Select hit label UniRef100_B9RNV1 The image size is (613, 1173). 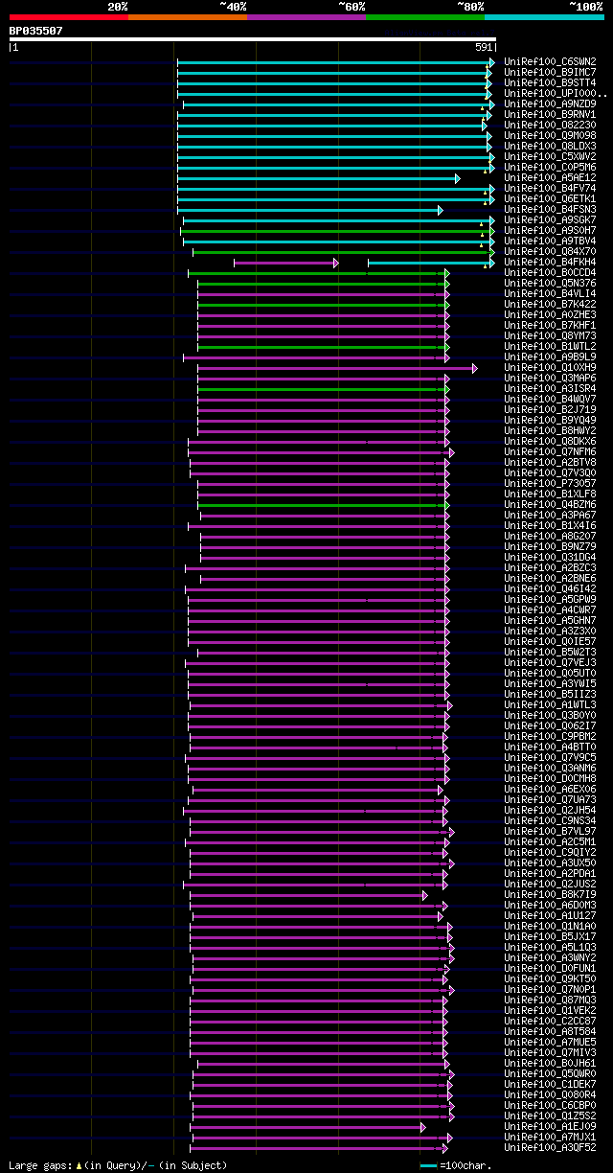click(x=550, y=114)
